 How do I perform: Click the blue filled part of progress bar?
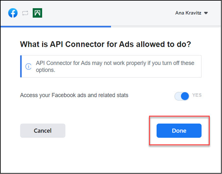56,27
